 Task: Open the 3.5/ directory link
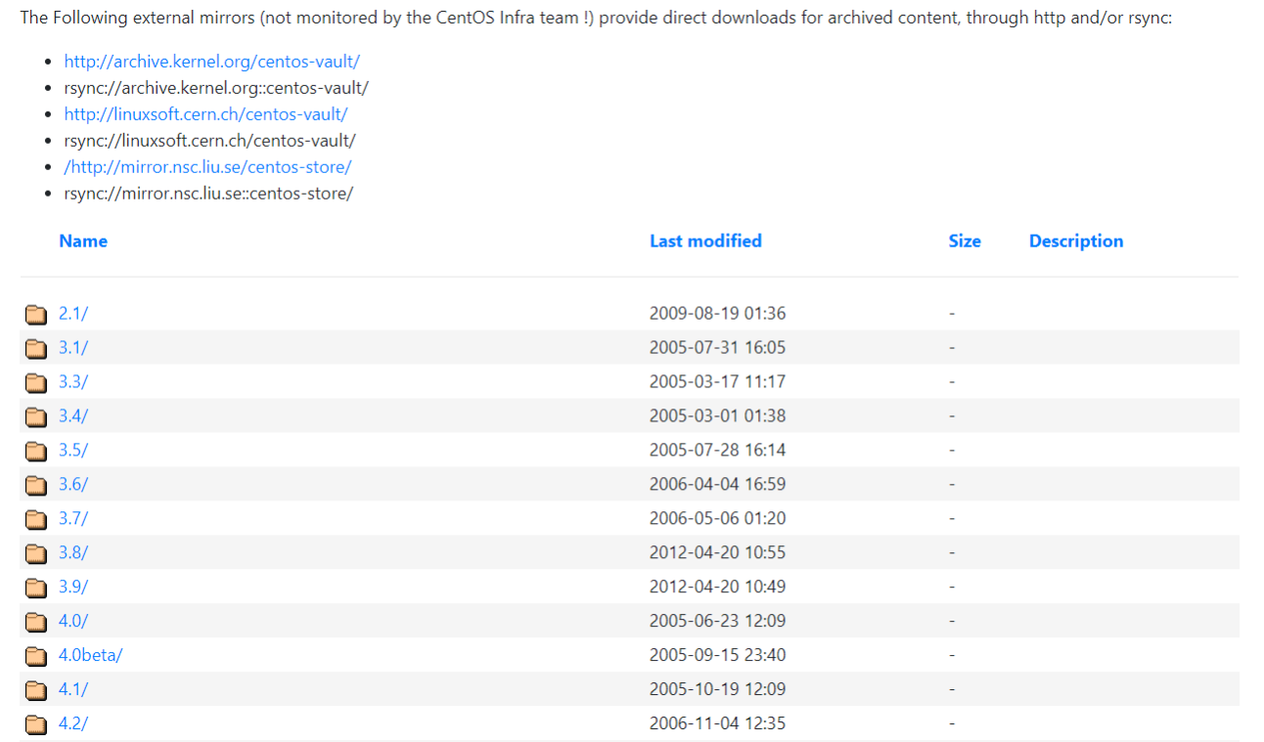(x=73, y=450)
